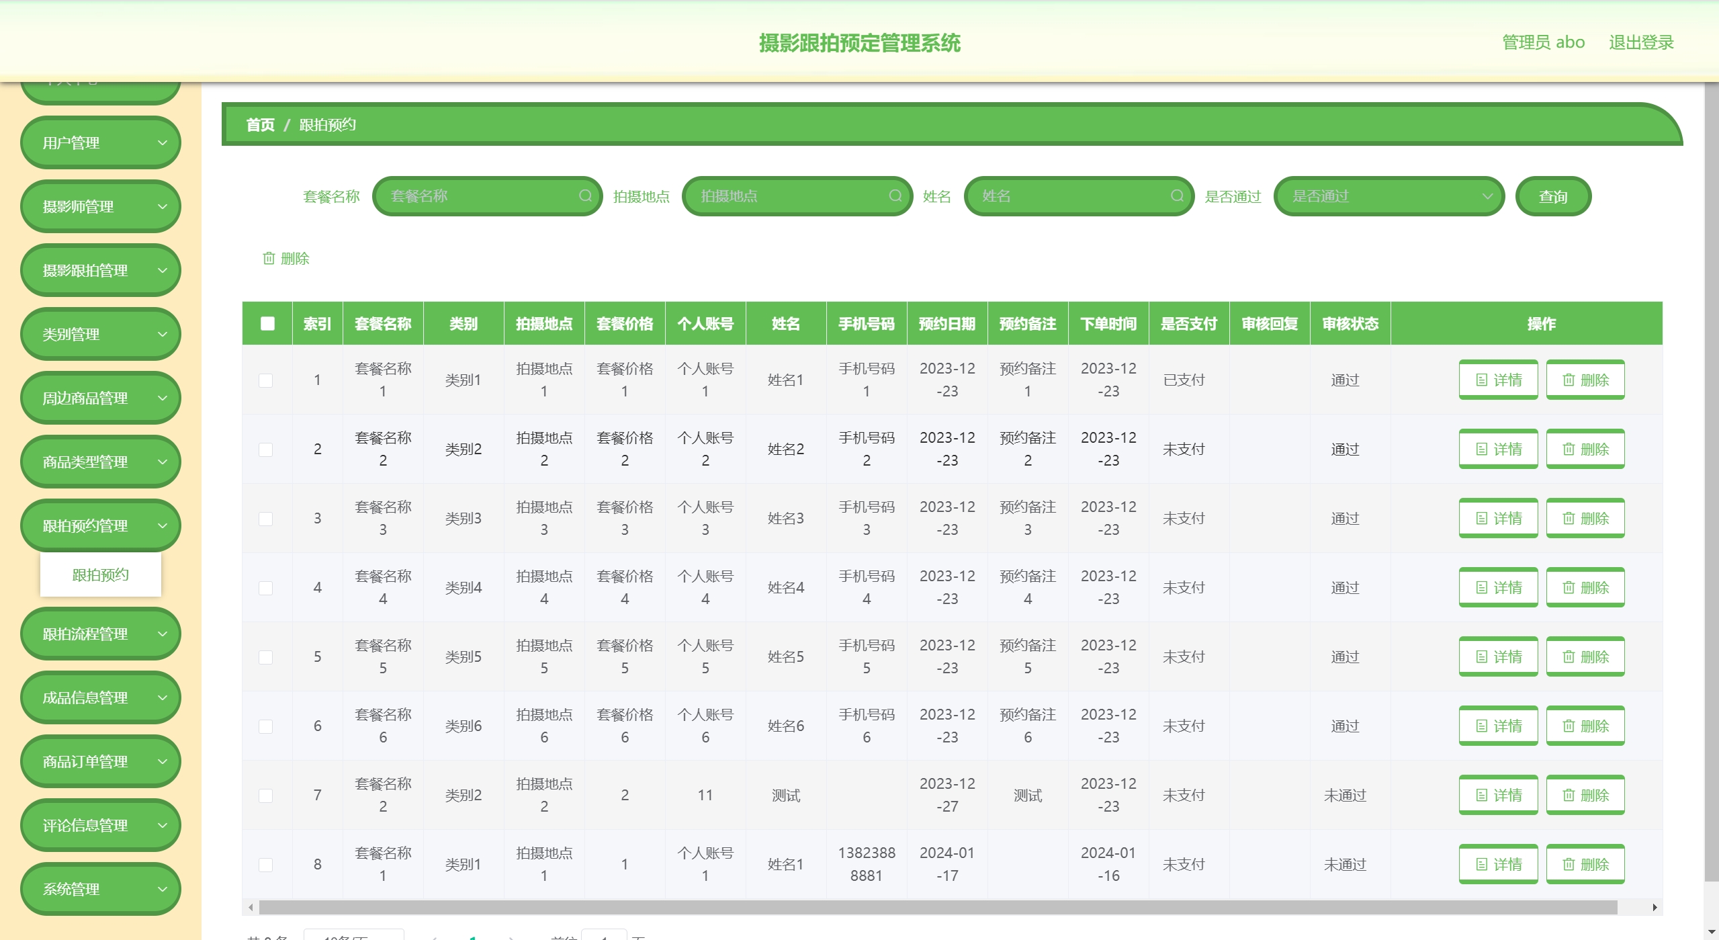Click search icon in 姓名 field
The width and height of the screenshot is (1719, 940).
(x=1177, y=196)
